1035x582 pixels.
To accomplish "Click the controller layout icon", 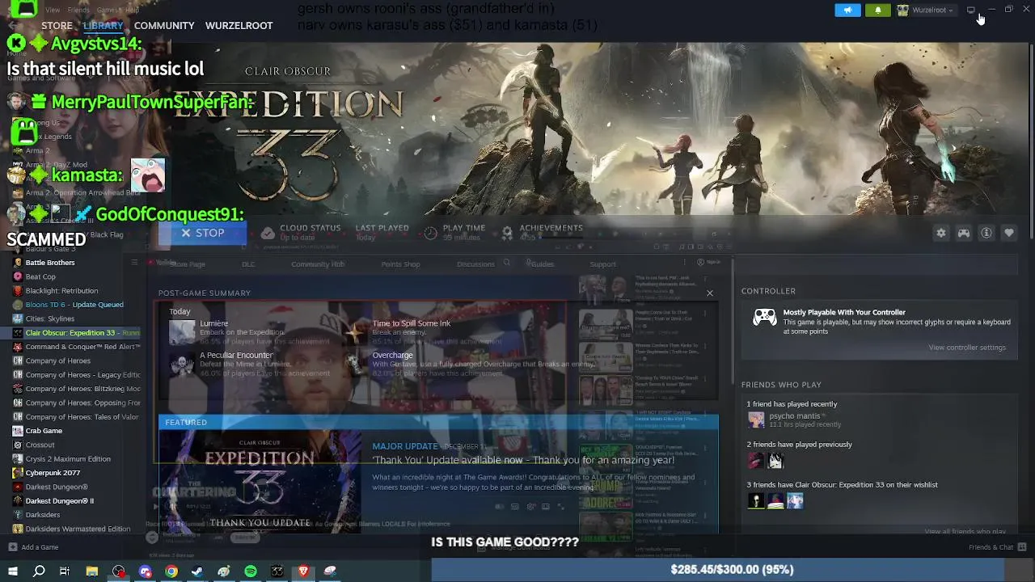I will coord(964,233).
